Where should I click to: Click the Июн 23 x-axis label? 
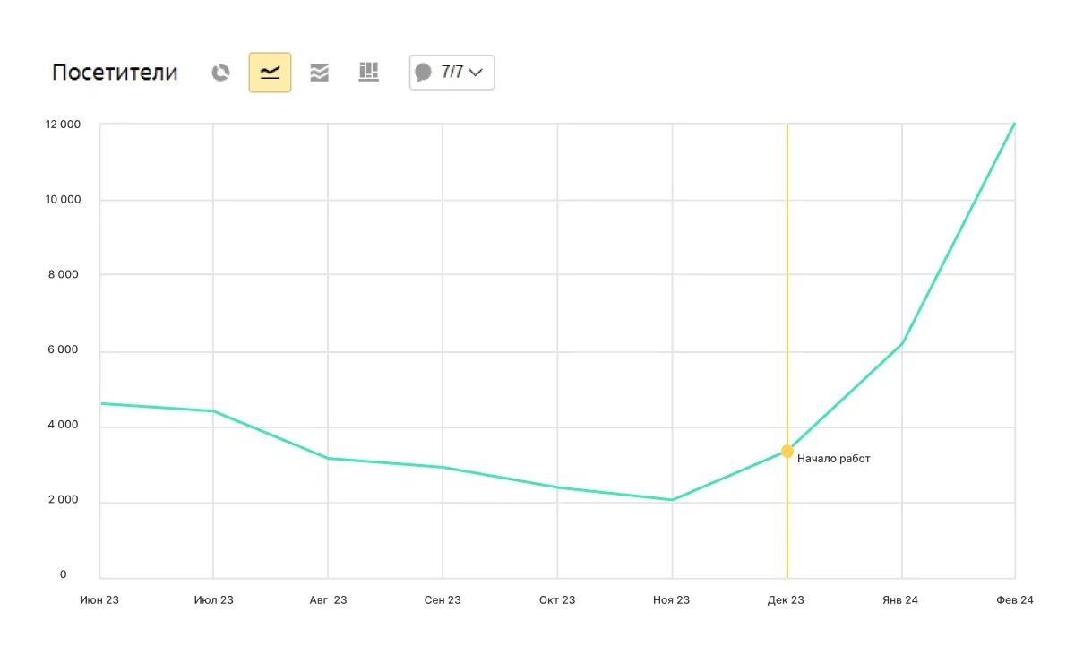(x=99, y=600)
